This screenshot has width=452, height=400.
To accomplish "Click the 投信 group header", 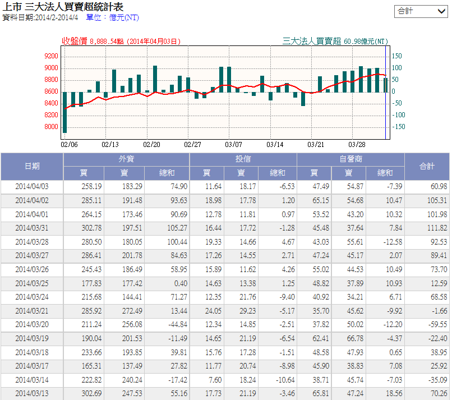I will click(x=243, y=159).
